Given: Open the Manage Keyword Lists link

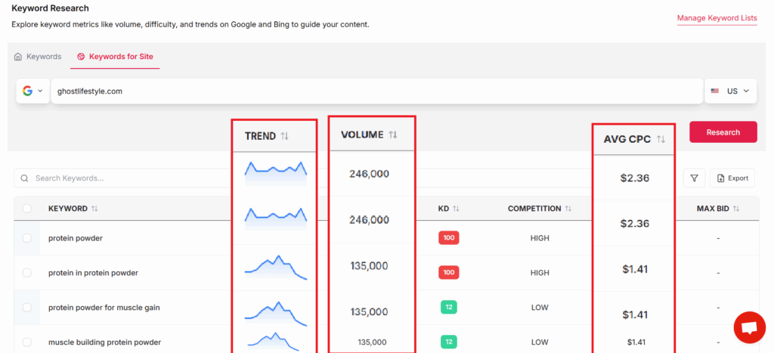Looking at the screenshot, I should (717, 18).
